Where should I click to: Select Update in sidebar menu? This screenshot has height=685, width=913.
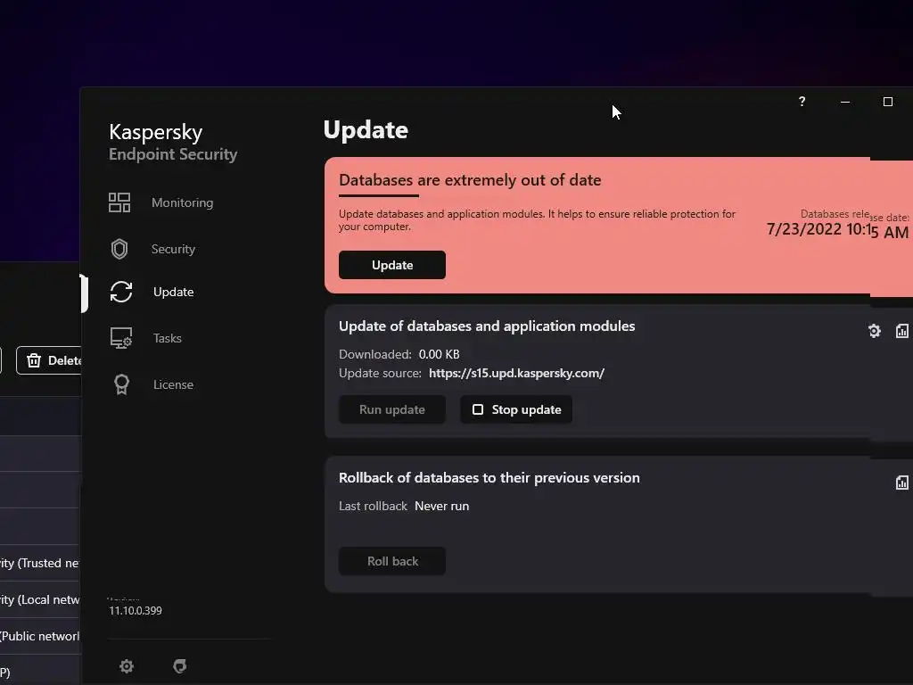point(174,292)
